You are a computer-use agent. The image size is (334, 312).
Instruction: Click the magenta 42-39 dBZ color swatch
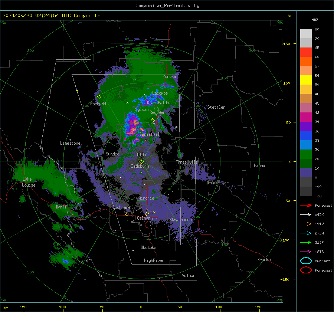306,117
